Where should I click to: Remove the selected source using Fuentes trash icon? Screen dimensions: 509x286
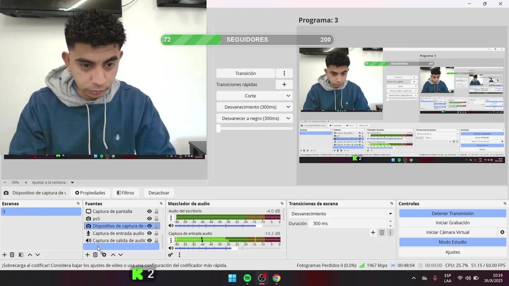point(95,255)
